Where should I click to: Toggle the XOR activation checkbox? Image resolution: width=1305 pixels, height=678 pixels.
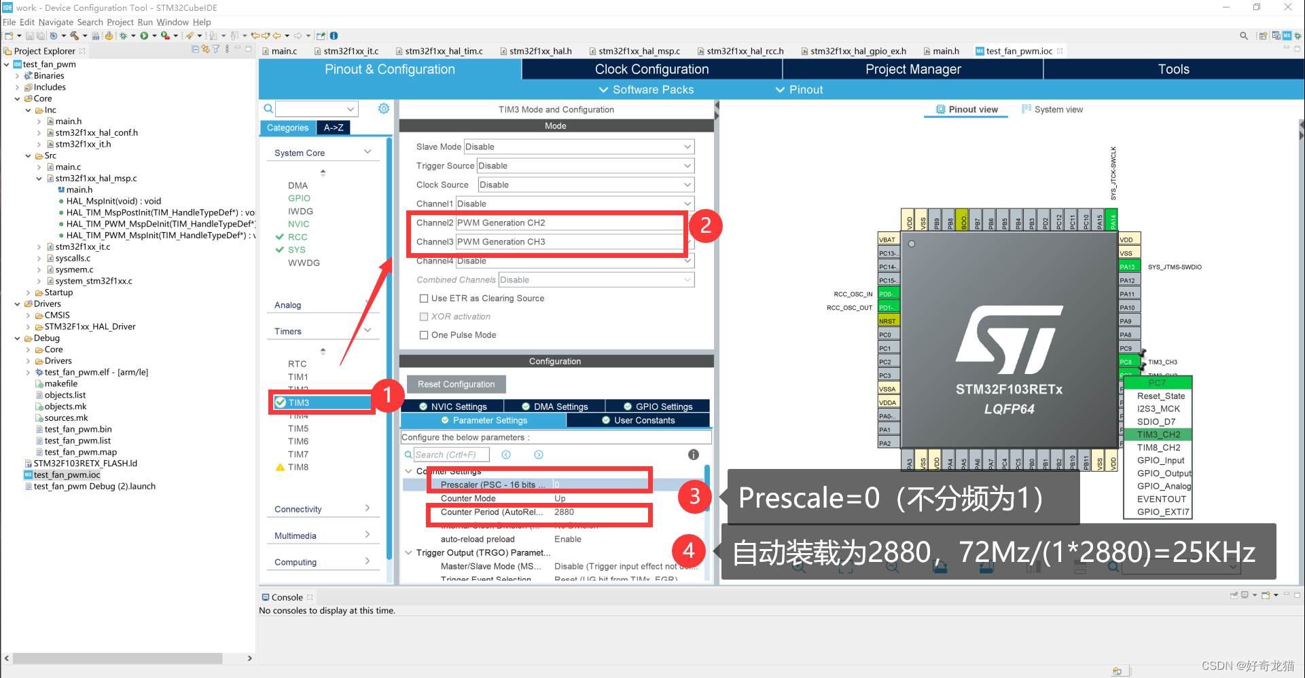424,316
